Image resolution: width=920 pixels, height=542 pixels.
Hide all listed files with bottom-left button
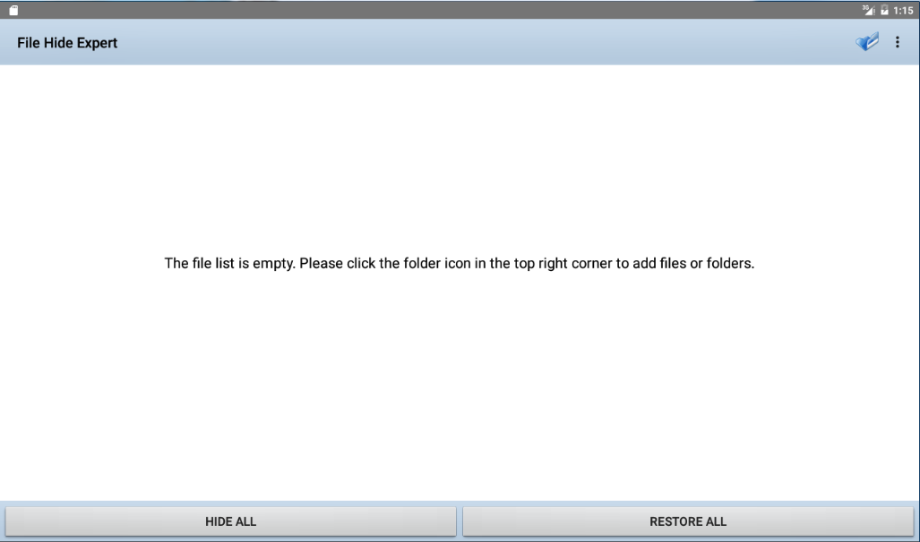tap(230, 521)
